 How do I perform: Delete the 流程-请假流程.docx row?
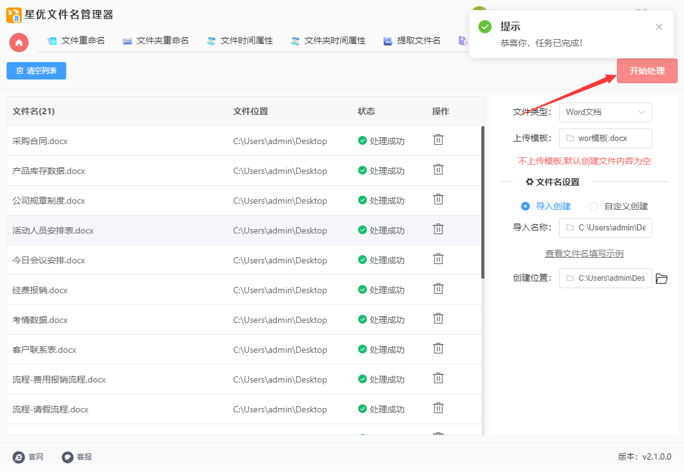tap(438, 409)
